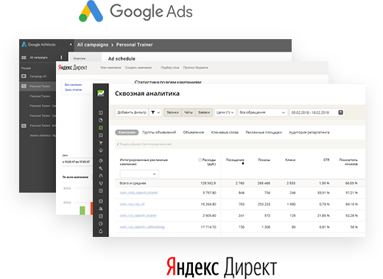Select the green phone icon in sidebar

[x=101, y=128]
